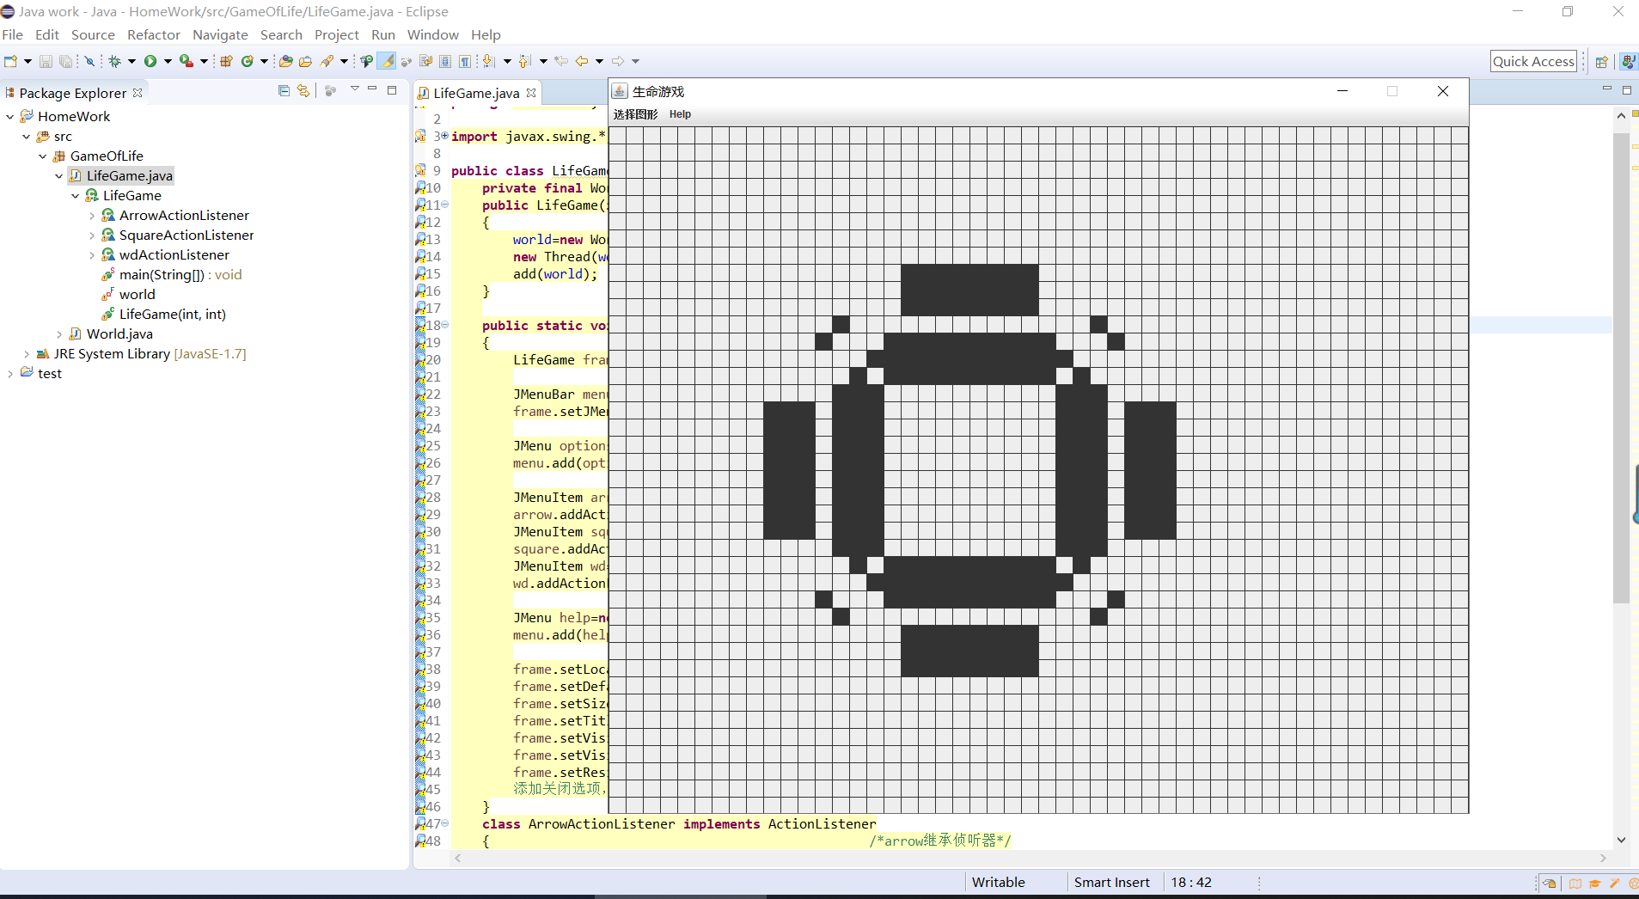Toggle the Breadcrumb toolbar button
The height and width of the screenshot is (899, 1639).
[x=367, y=61]
